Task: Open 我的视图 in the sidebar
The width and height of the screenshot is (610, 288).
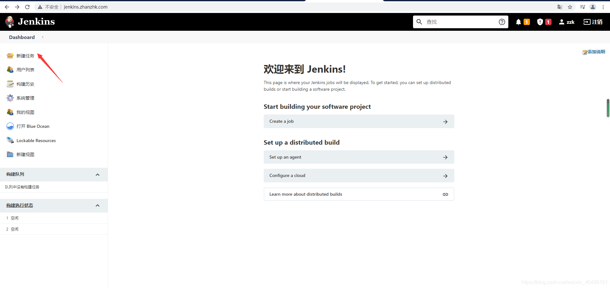Action: pyautogui.click(x=25, y=112)
